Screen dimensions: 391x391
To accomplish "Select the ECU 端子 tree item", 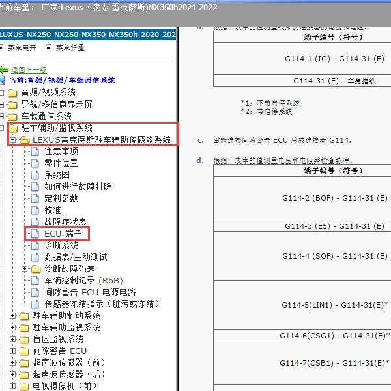I will point(63,234).
